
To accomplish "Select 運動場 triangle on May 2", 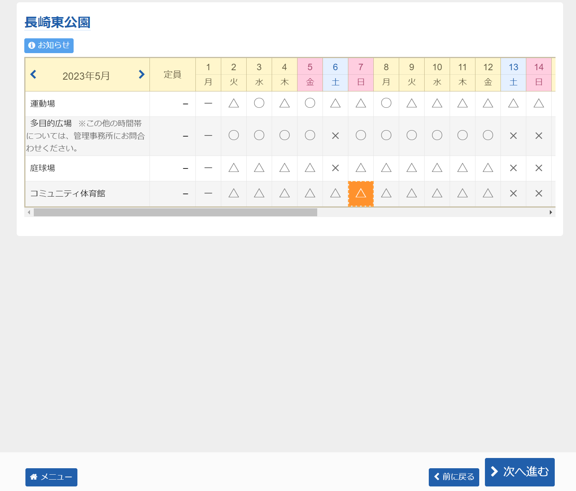I will click(234, 103).
